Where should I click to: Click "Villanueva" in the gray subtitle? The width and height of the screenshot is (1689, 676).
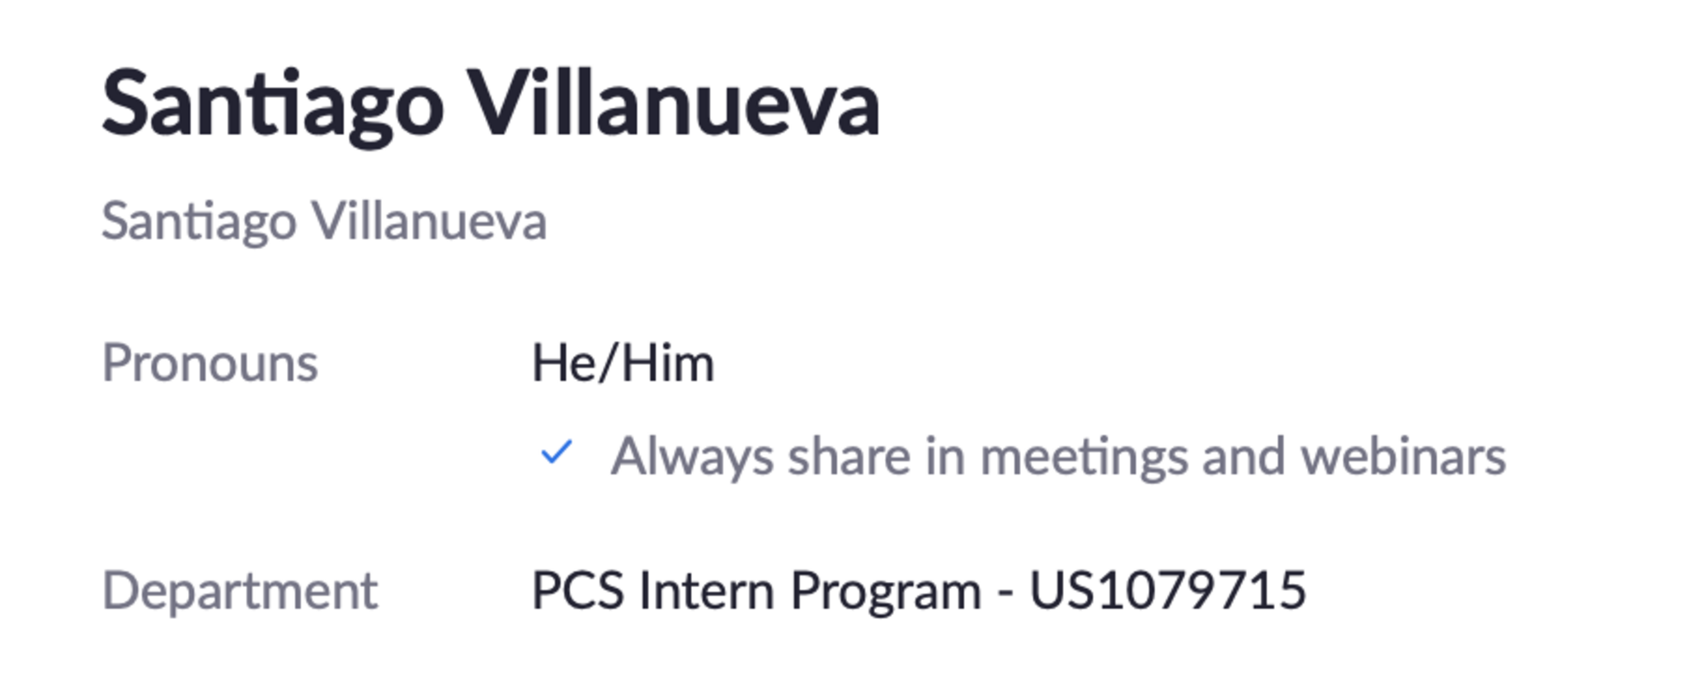(429, 221)
